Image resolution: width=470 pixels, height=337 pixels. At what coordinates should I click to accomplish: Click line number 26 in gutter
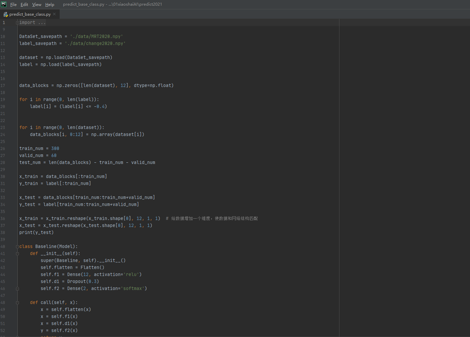(3, 149)
